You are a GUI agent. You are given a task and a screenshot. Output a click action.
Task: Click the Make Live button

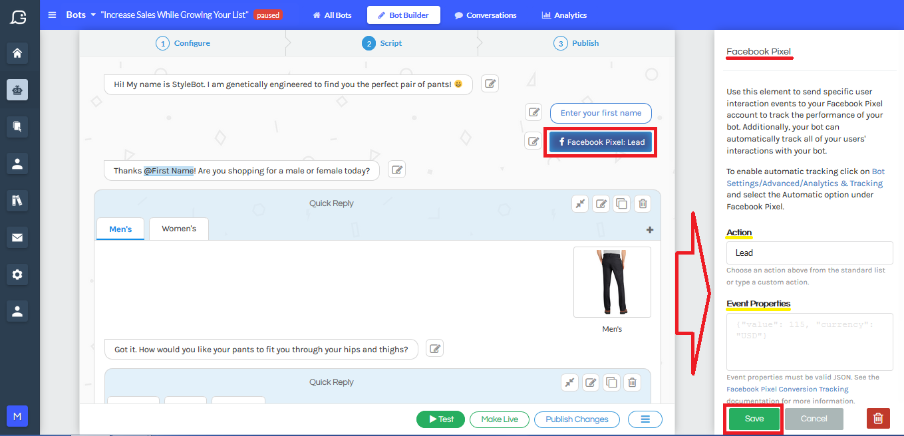500,419
